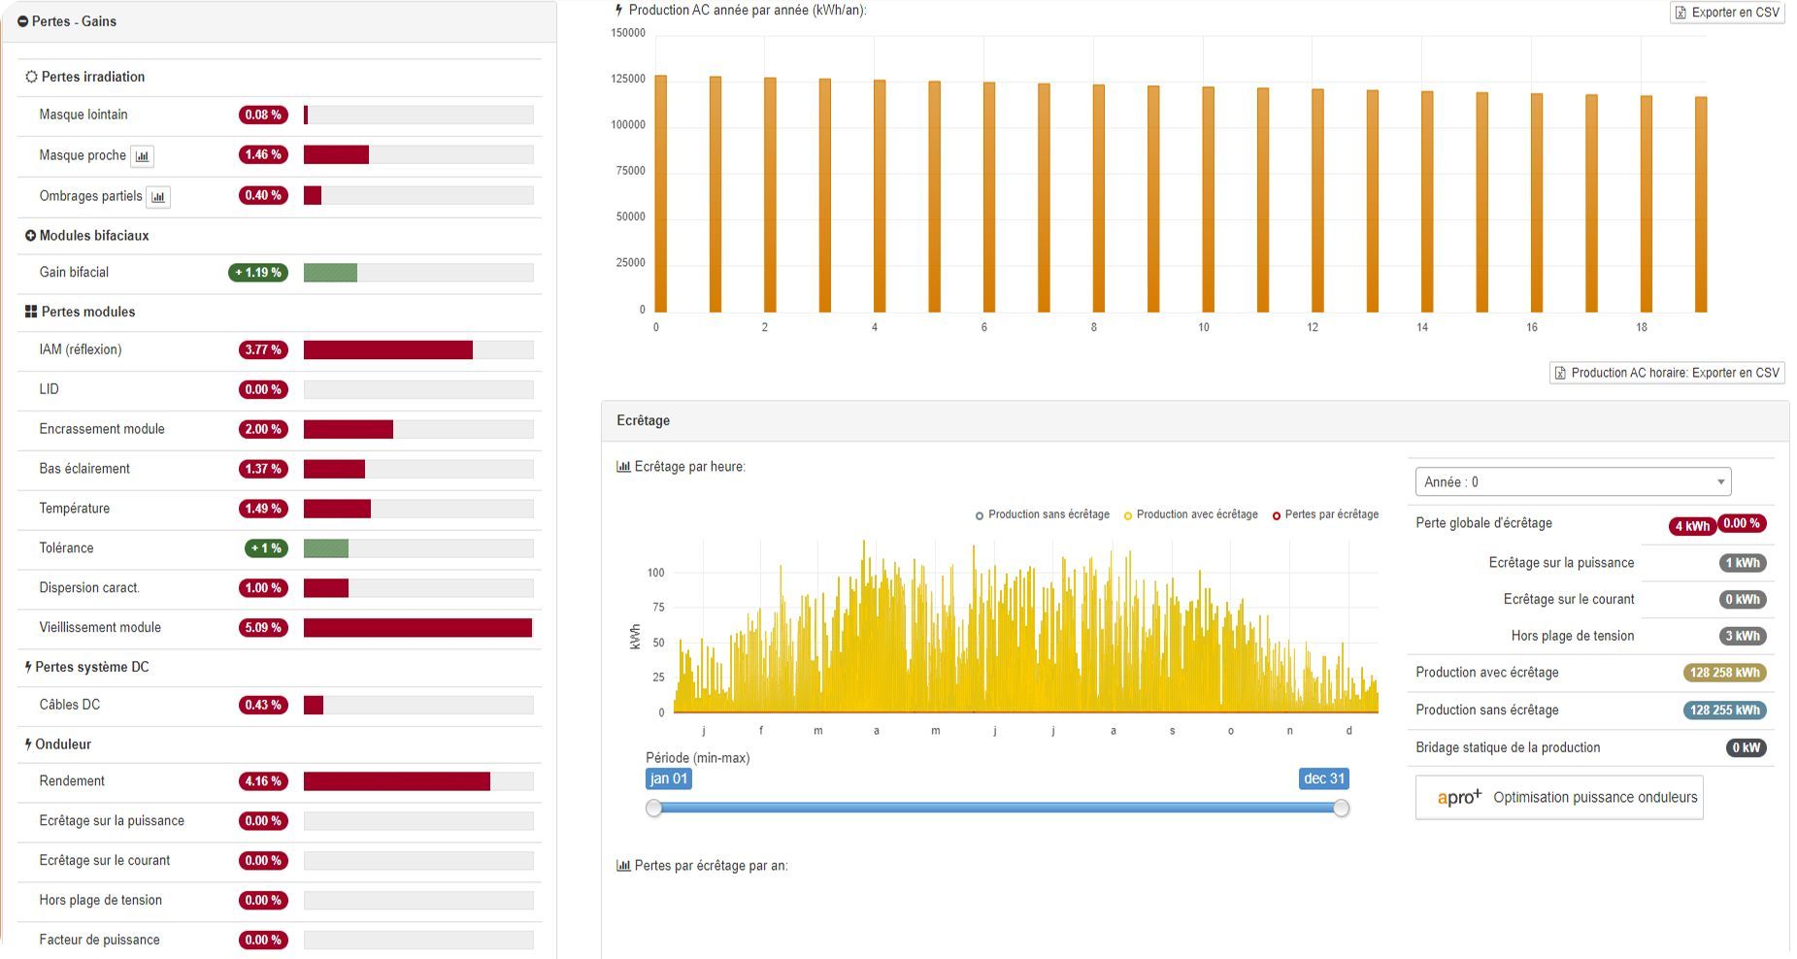Toggle Production sans écrêtage legend series
This screenshot has height=959, width=1797.
[1043, 514]
